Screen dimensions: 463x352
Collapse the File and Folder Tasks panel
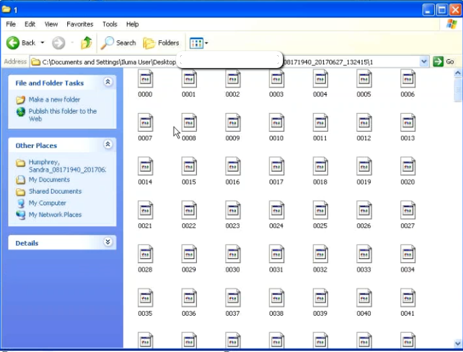tap(108, 82)
